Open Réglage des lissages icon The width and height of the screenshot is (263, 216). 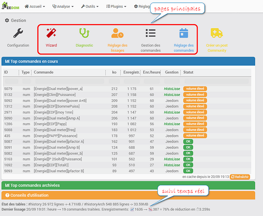click(117, 34)
